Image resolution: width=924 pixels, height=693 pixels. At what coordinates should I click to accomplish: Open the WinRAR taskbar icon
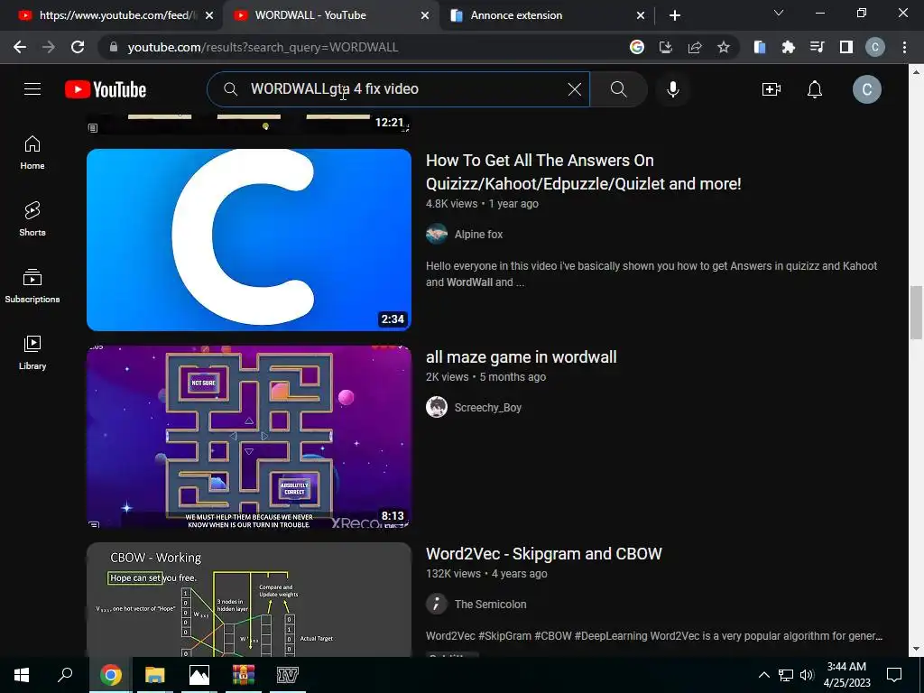(x=243, y=675)
